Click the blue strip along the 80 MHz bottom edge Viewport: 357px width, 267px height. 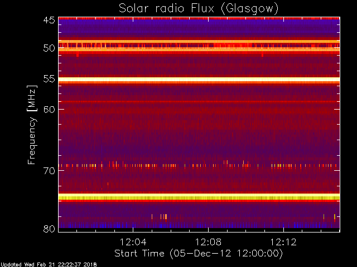199,225
